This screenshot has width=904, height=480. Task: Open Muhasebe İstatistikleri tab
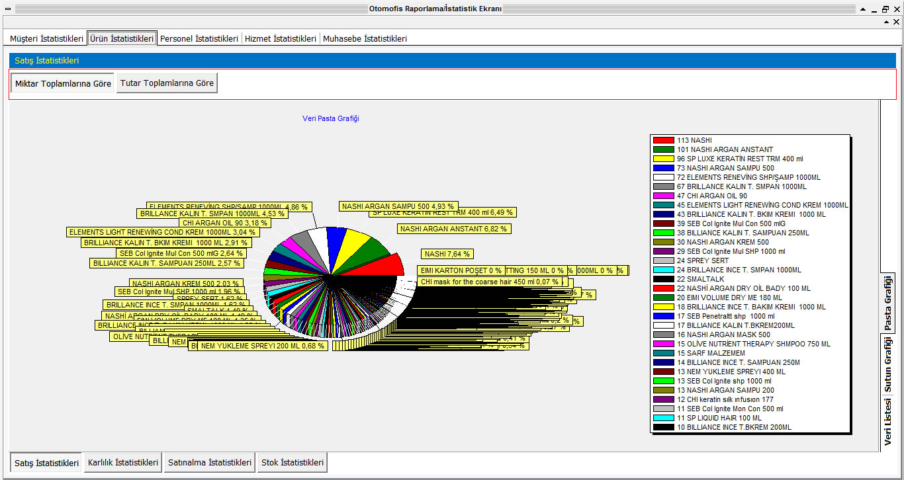pos(365,39)
